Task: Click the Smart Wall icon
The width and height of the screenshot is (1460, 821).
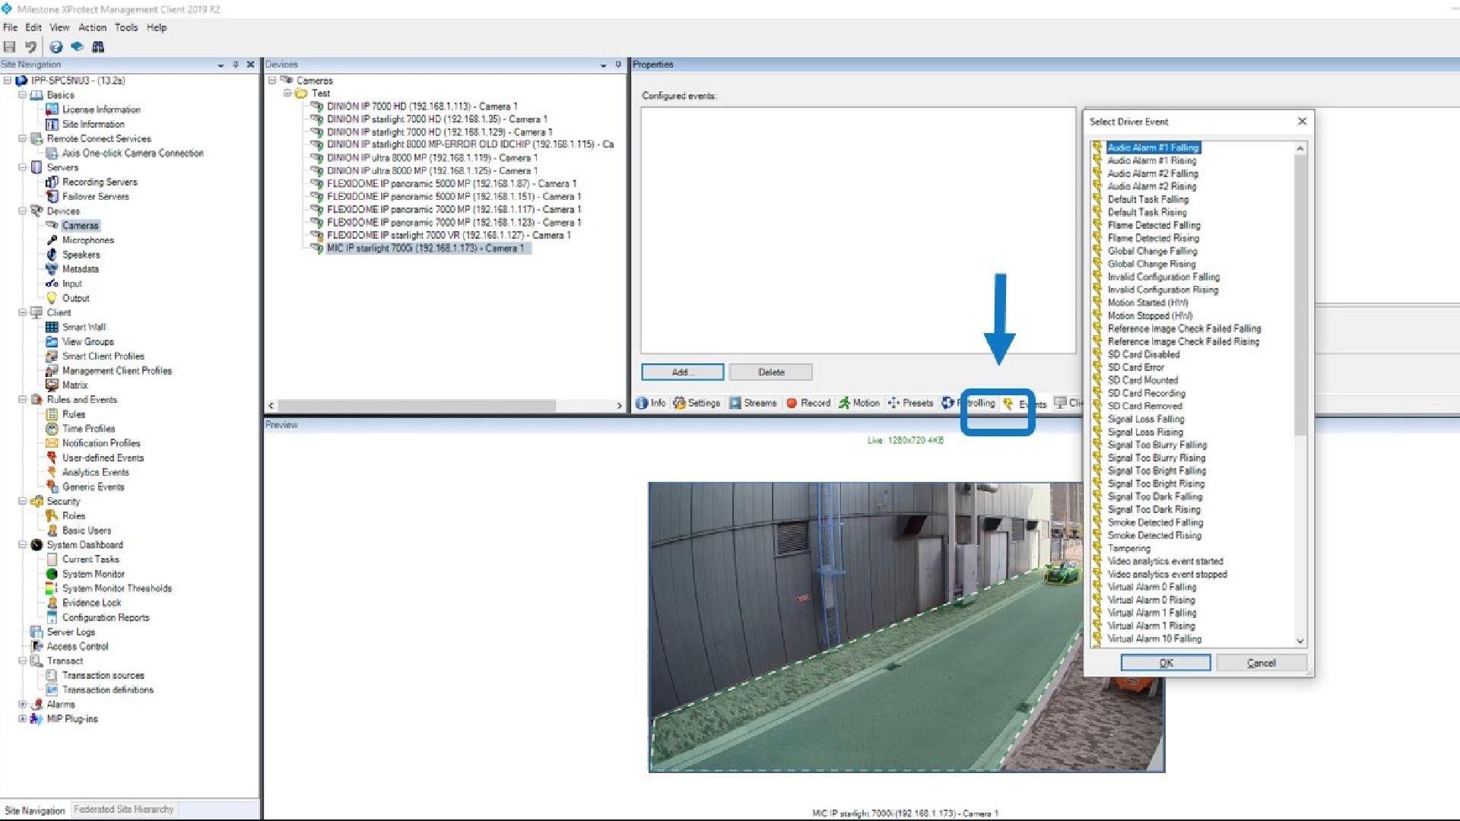Action: point(52,327)
